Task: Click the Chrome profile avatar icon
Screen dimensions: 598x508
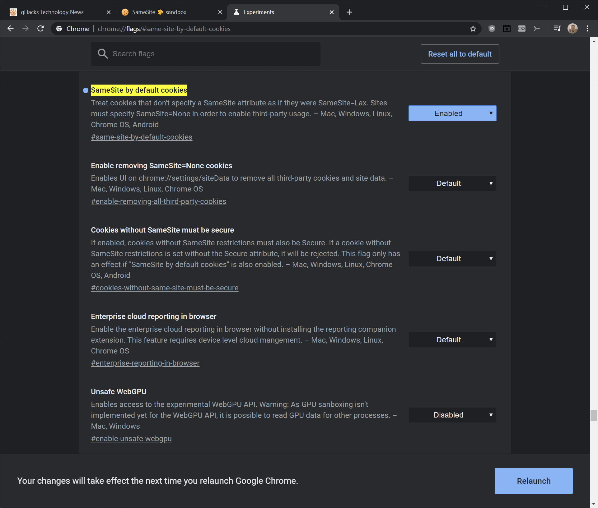Action: pyautogui.click(x=572, y=29)
